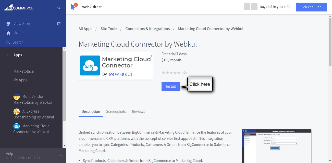Open Search in sidebar
Viewport: 332px width, 163px height.
click(18, 42)
